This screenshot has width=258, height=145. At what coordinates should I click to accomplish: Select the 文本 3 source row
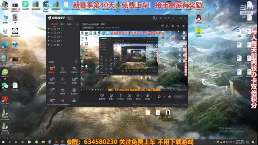coord(63,37)
